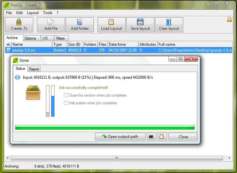This screenshot has width=237, height=173.
Task: Click the Input: 4016111 B status line
Action: point(88,77)
